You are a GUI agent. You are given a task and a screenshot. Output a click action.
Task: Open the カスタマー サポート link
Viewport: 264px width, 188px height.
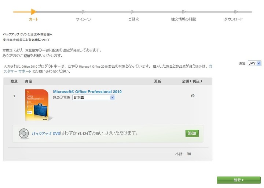pos(18,71)
